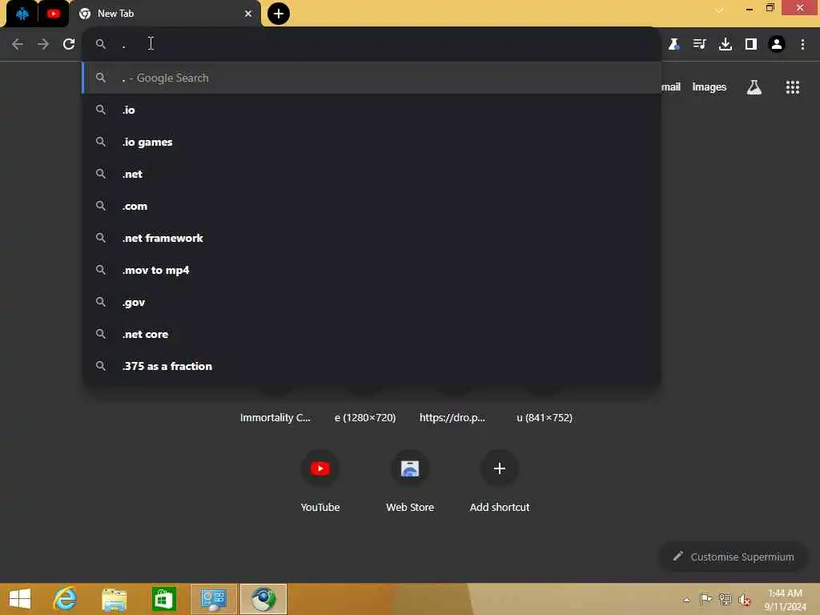
Task: Pick the '.io' suggestion
Action: 372,110
